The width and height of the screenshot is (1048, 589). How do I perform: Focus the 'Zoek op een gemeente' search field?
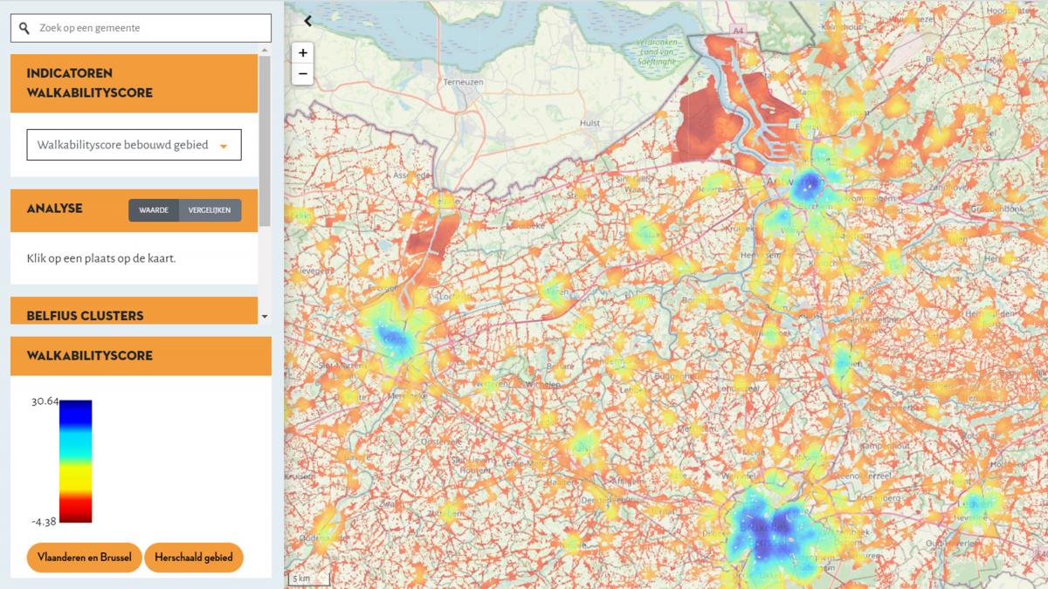click(141, 28)
